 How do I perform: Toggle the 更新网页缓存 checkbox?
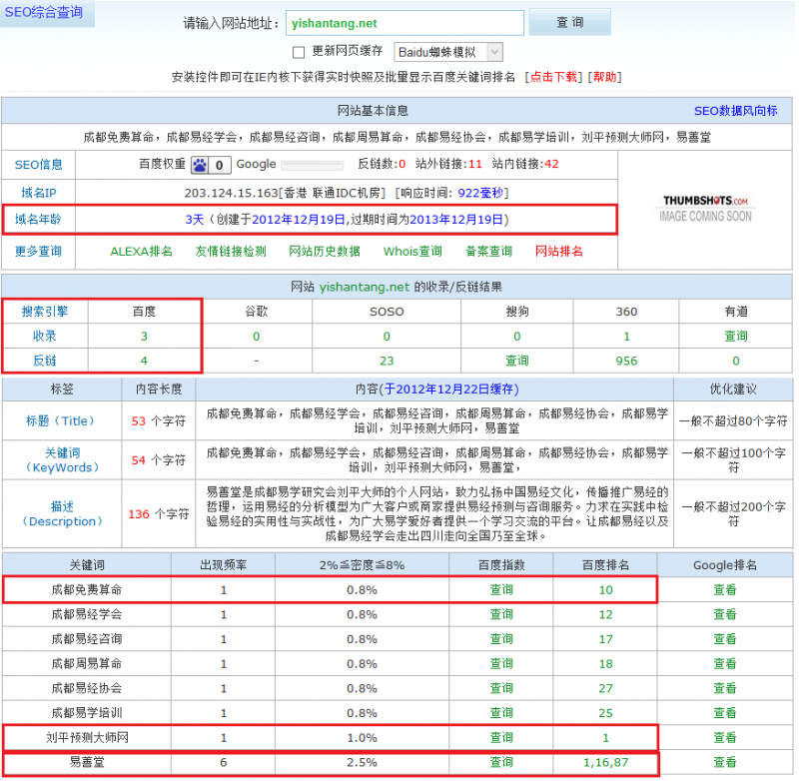point(299,52)
